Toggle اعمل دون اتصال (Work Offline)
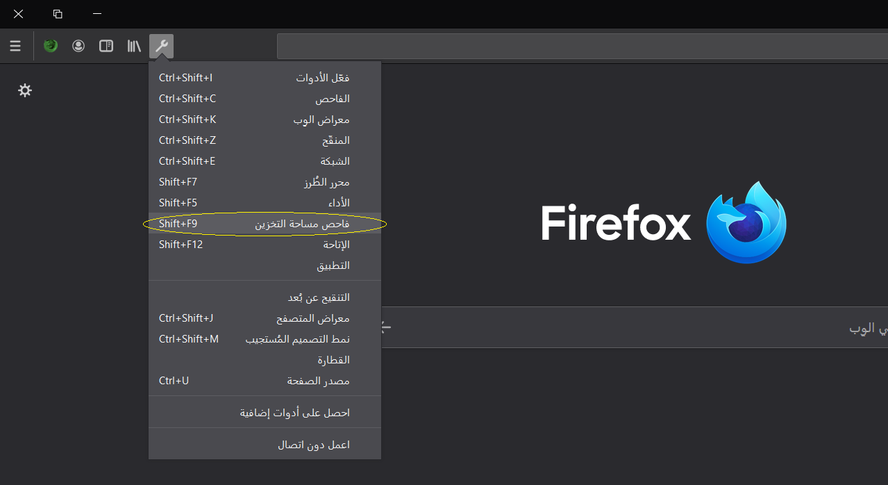 pyautogui.click(x=265, y=445)
